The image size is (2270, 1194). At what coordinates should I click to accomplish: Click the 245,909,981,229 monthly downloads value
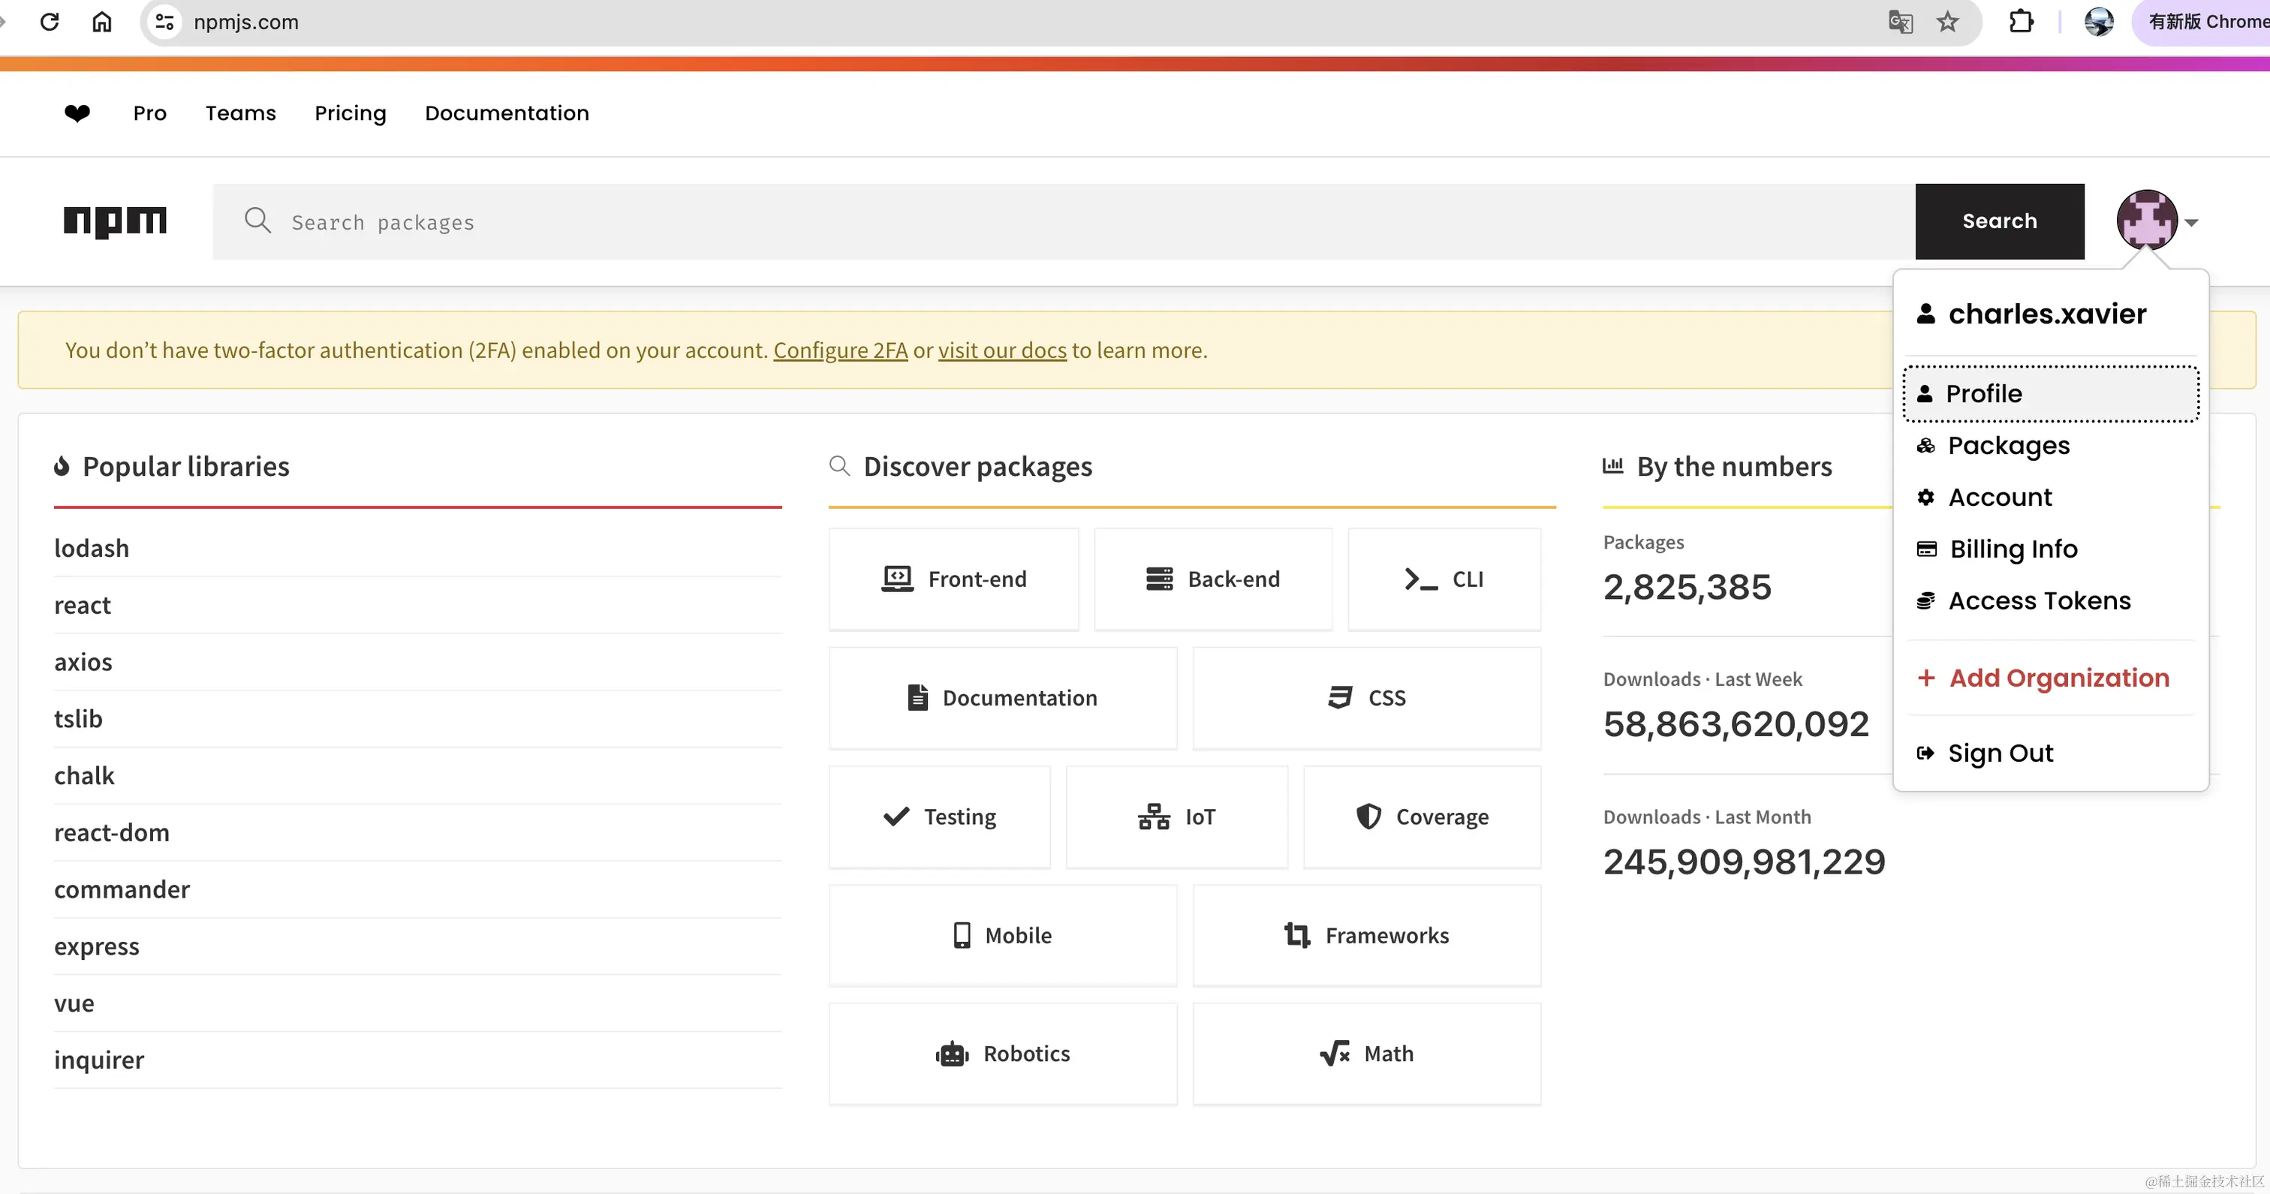[1744, 862]
